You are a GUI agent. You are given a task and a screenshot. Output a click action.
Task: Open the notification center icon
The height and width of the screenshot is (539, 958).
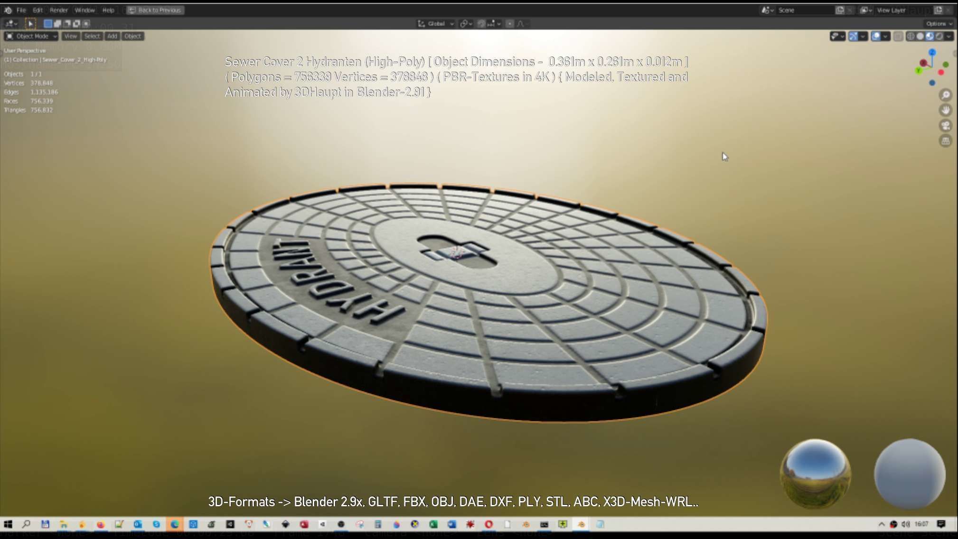point(941,524)
